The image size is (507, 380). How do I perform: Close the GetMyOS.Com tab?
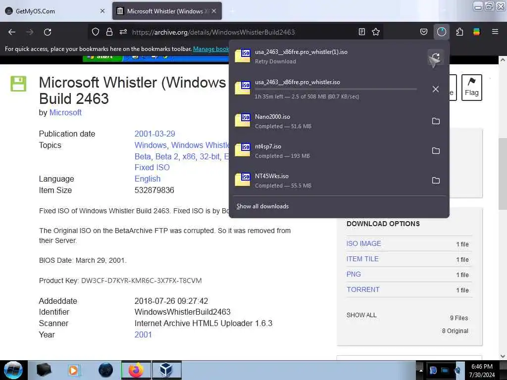pos(102,11)
